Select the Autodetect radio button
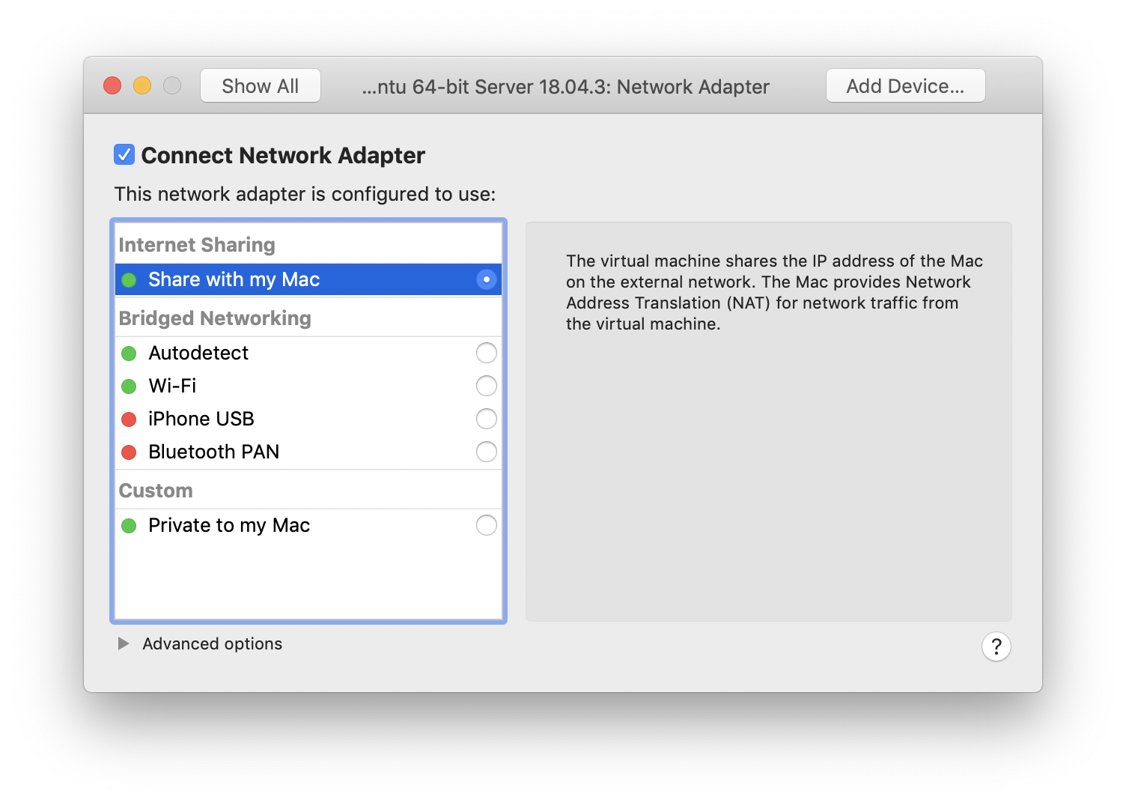 tap(486, 353)
